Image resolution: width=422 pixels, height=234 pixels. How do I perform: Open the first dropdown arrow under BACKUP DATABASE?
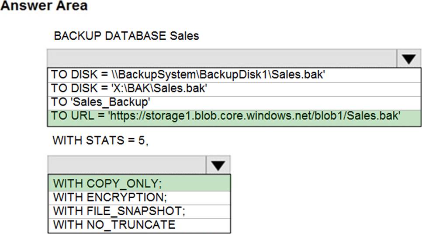(408, 58)
